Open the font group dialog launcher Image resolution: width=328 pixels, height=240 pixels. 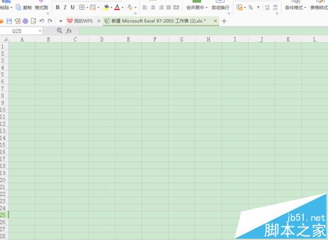coord(135,14)
